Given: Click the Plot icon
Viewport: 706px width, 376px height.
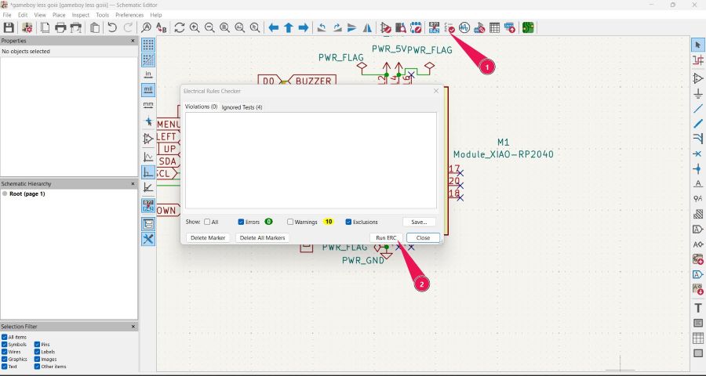Looking at the screenshot, I should [x=75, y=27].
